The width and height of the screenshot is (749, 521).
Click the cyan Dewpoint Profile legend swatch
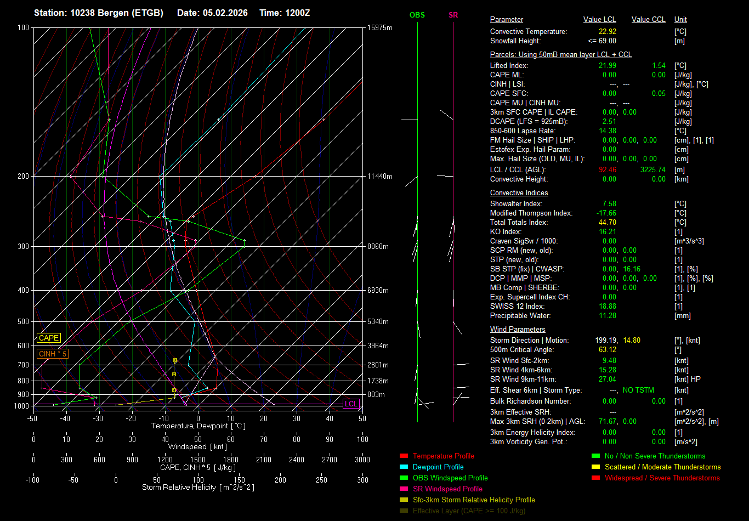click(x=404, y=467)
